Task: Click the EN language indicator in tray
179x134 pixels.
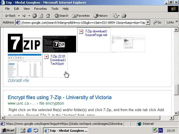Action: [x=160, y=130]
